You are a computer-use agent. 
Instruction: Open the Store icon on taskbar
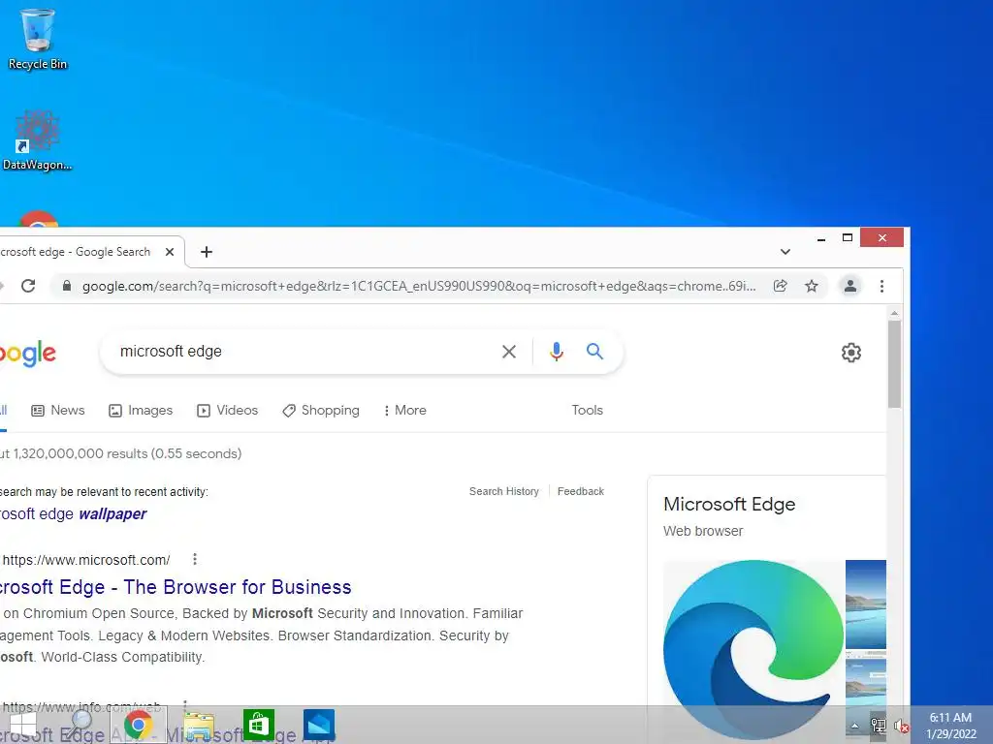(x=258, y=725)
